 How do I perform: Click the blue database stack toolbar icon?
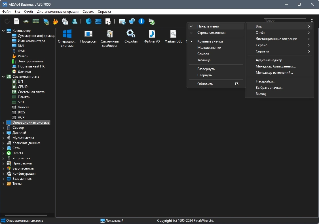98,21
